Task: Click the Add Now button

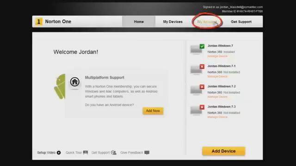Action: [x=153, y=111]
